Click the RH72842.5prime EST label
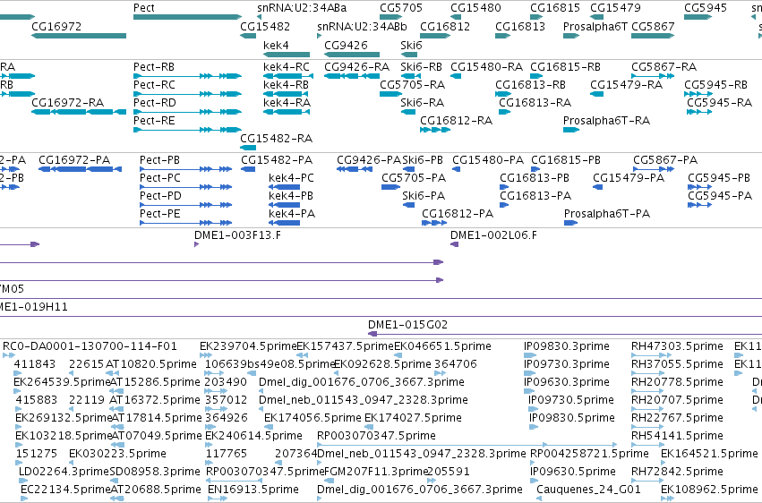 [x=677, y=472]
